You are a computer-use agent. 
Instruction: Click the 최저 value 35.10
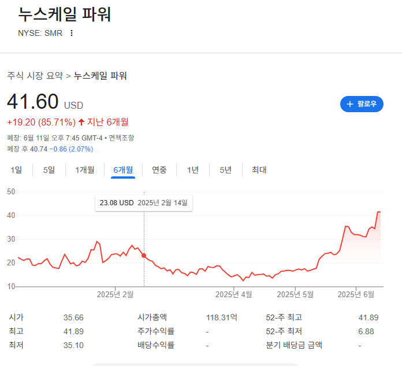pos(73,345)
